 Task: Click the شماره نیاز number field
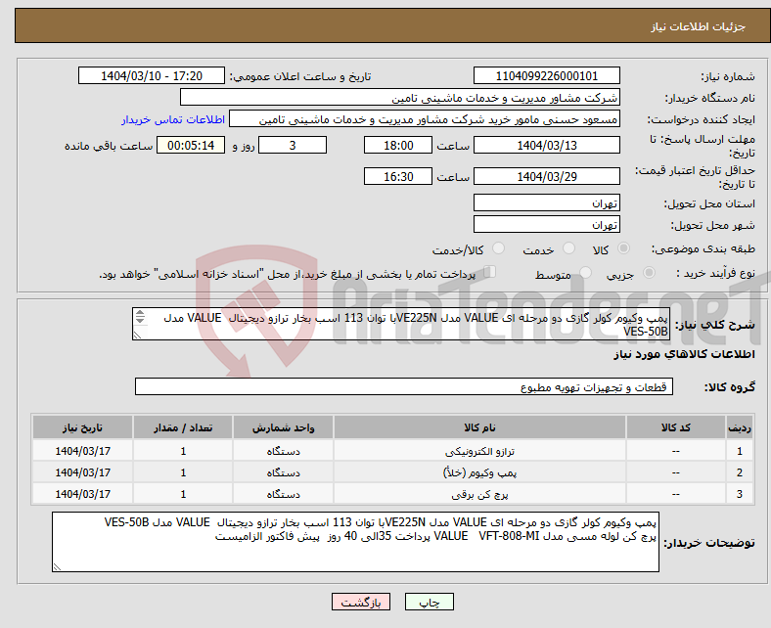pos(546,76)
